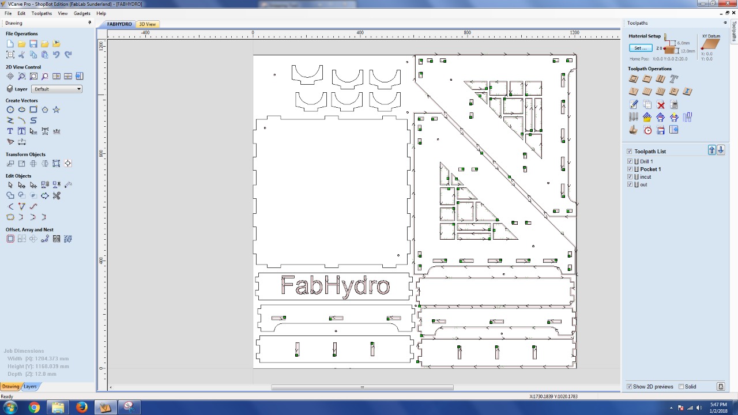Enable the Solid checkbox
The image size is (738, 415).
pos(681,387)
